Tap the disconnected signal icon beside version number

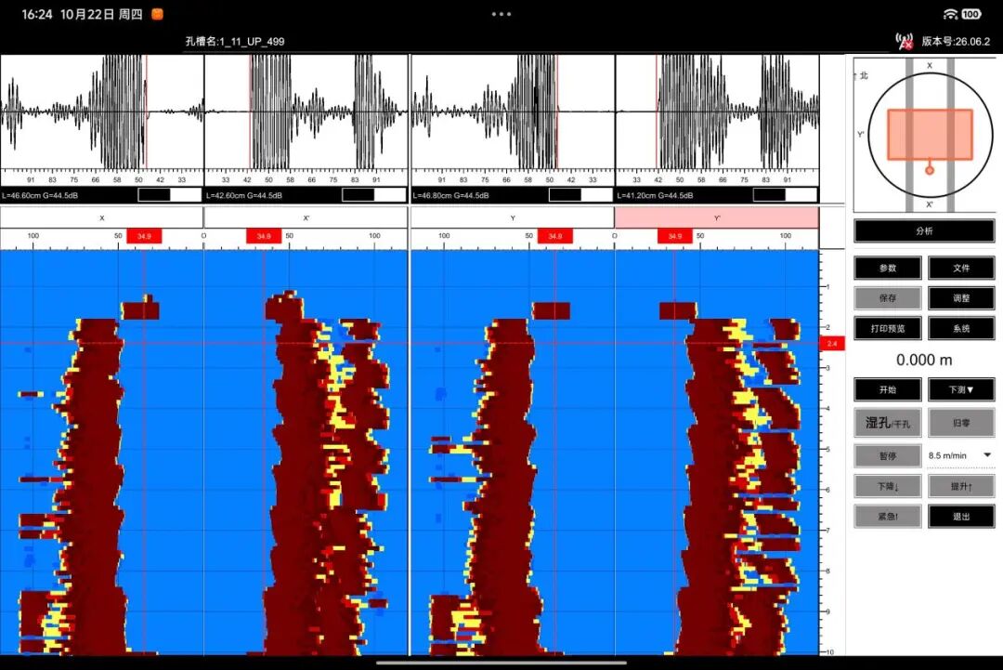click(904, 42)
